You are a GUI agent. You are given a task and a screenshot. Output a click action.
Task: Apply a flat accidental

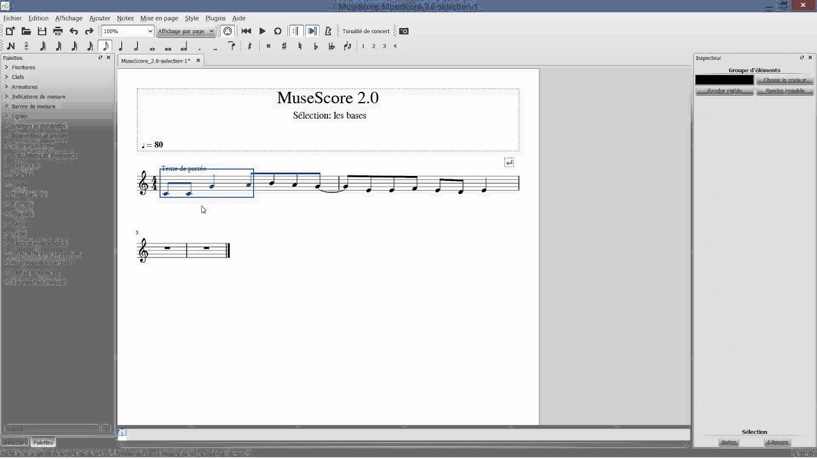(x=316, y=46)
